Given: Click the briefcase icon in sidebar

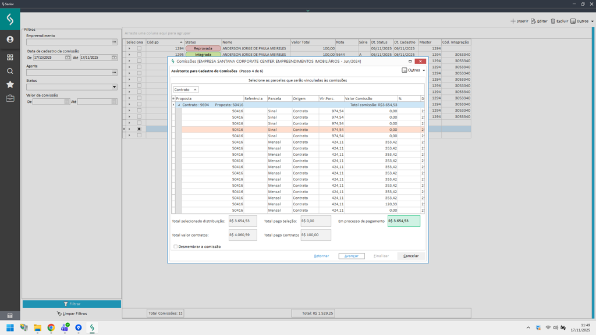Looking at the screenshot, I should tap(10, 98).
